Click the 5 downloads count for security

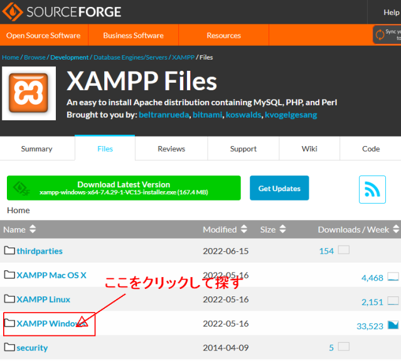(x=331, y=348)
